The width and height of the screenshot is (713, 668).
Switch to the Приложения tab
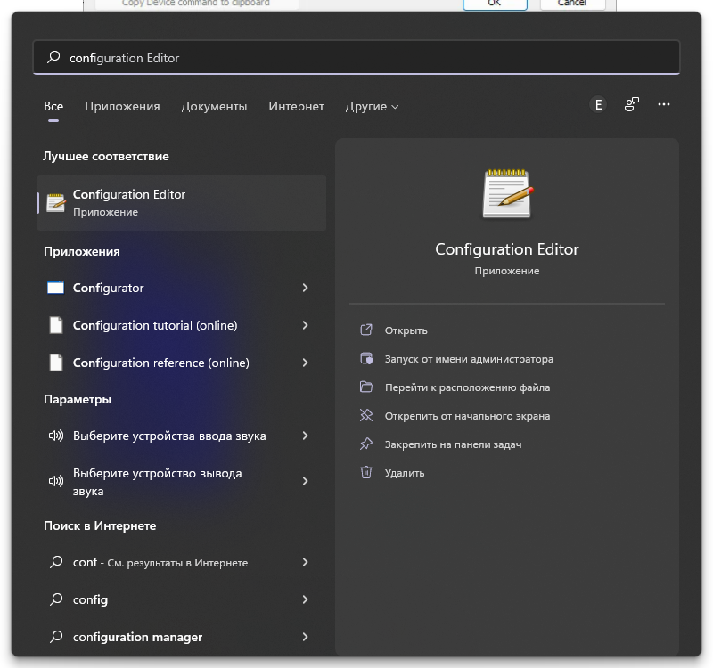[x=122, y=106]
